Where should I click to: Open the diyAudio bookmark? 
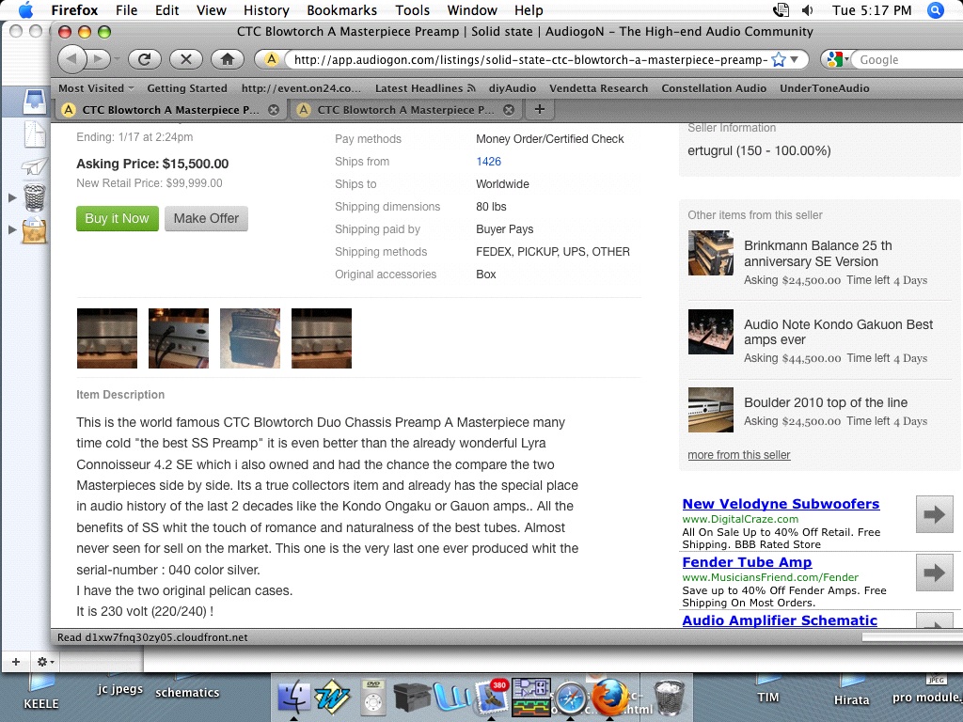[x=513, y=88]
